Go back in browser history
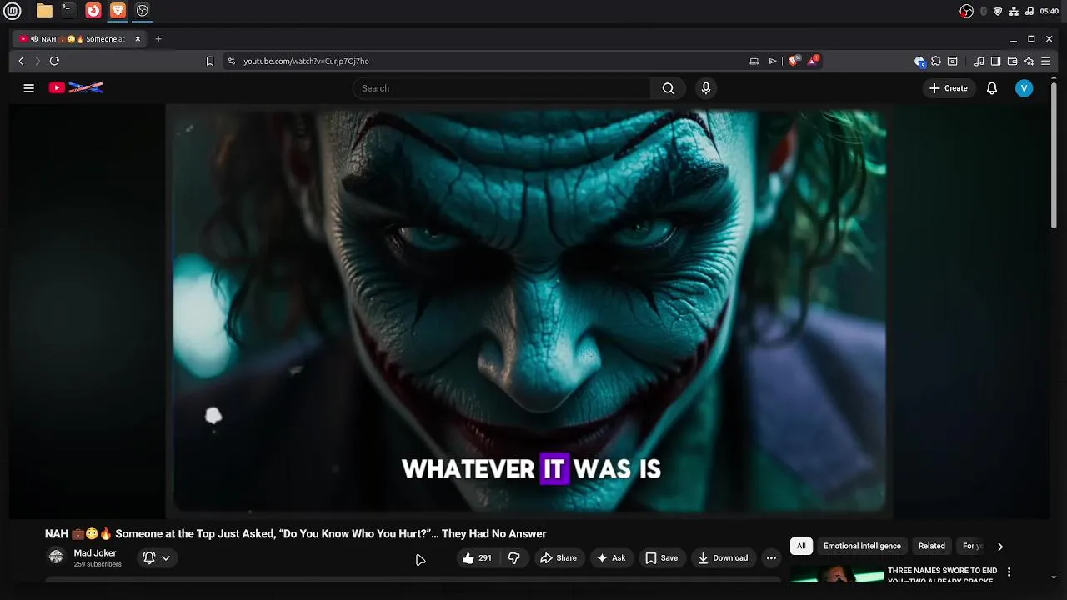 point(22,61)
